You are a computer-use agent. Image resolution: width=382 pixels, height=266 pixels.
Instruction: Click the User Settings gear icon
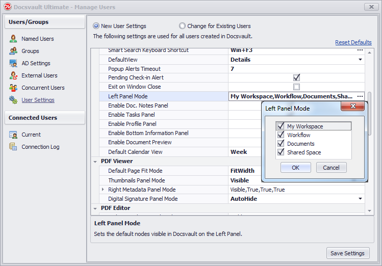(13, 100)
